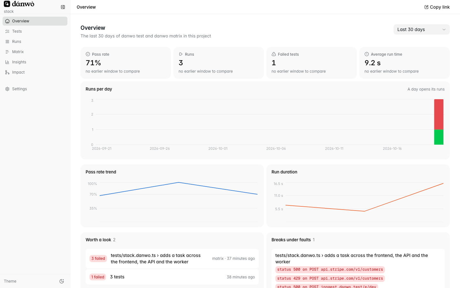Click the Tests checklist icon

[x=7, y=31]
